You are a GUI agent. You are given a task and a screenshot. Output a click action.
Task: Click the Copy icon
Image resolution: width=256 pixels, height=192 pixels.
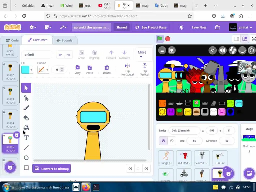[x=77, y=69]
